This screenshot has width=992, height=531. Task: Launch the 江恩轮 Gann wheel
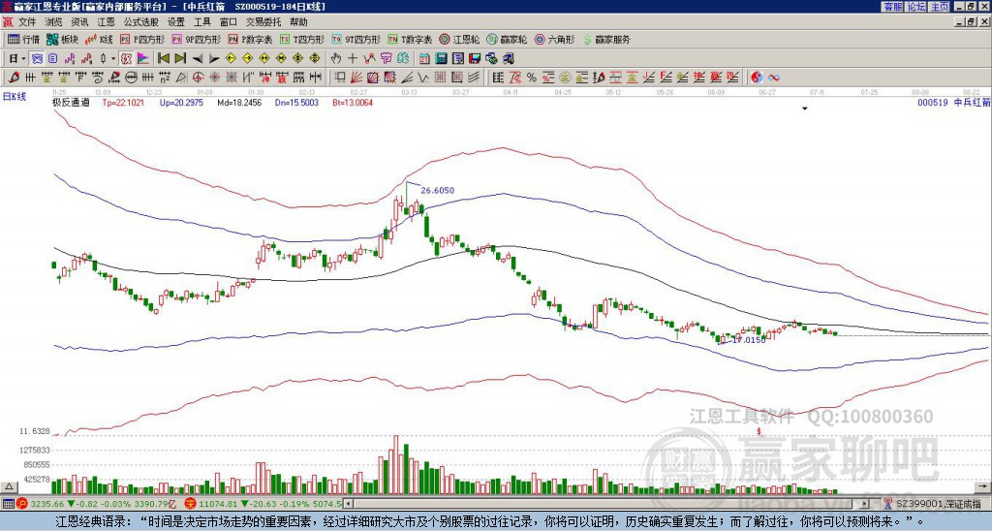[x=459, y=40]
